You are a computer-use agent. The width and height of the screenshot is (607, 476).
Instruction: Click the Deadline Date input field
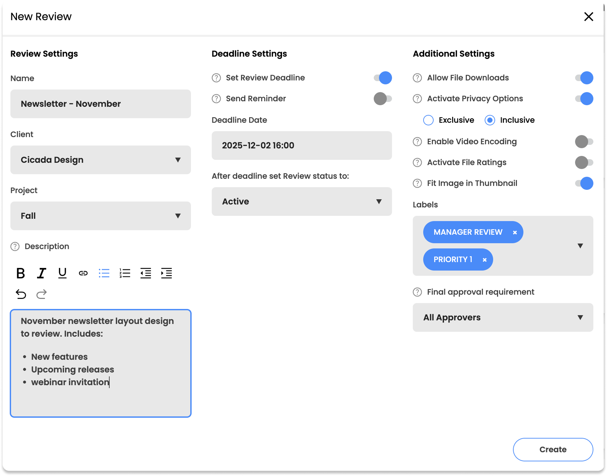point(302,146)
